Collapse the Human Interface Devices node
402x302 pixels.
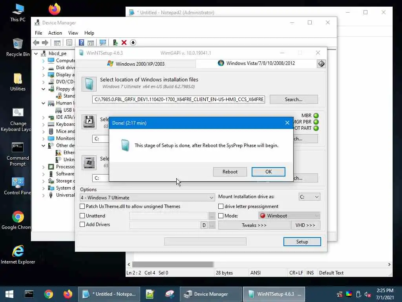pos(43,103)
